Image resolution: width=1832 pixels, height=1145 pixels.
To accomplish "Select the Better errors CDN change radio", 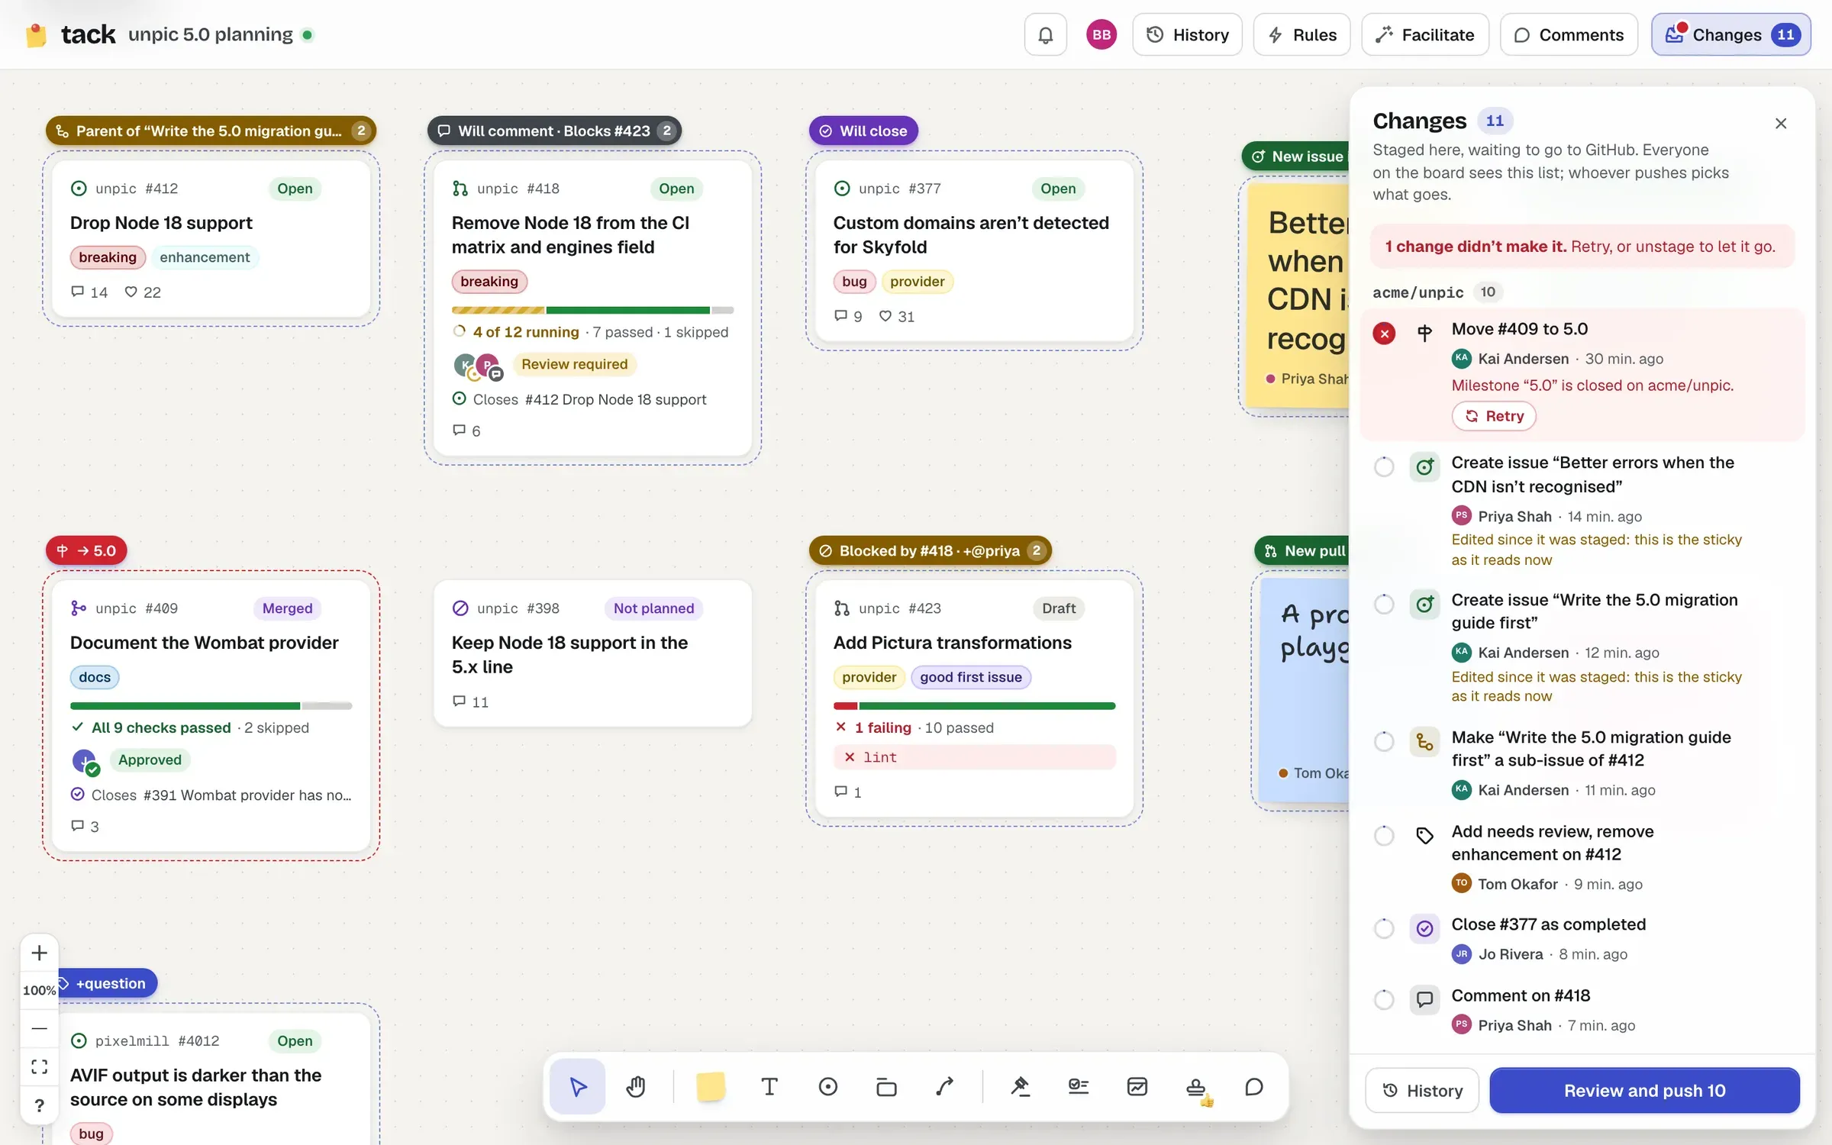I will point(1384,466).
